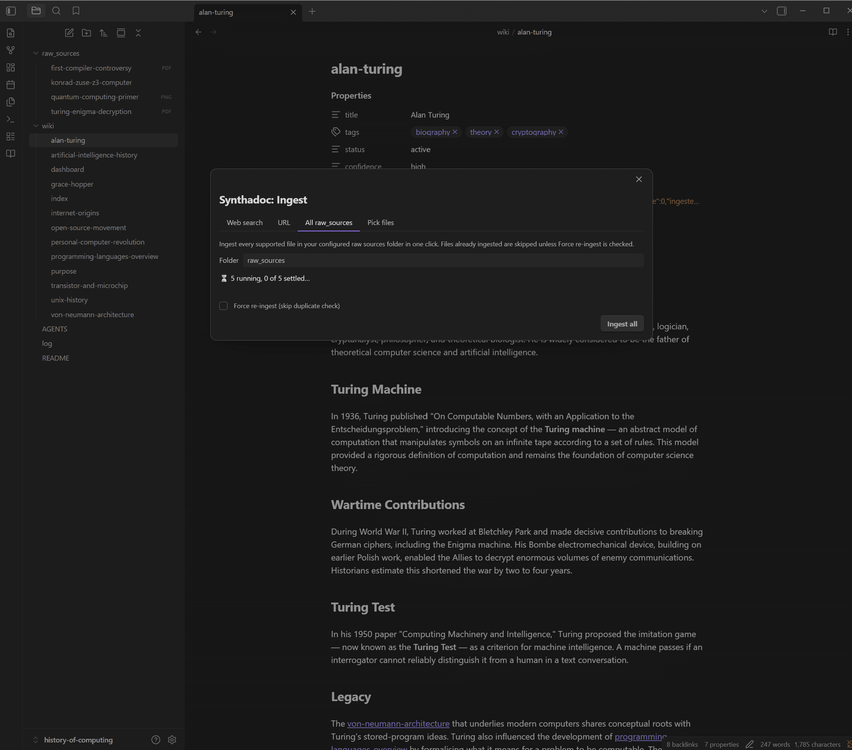Open graph view icon in ribbon
852x750 pixels.
(11, 50)
